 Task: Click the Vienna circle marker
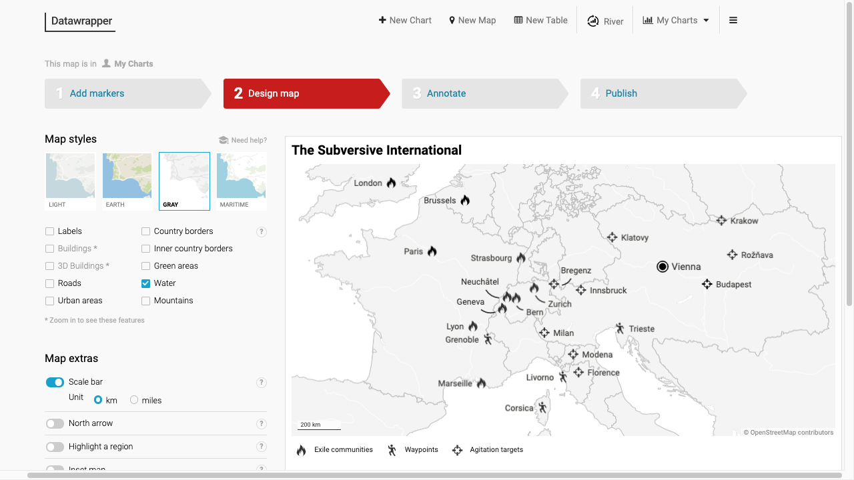[x=663, y=267]
